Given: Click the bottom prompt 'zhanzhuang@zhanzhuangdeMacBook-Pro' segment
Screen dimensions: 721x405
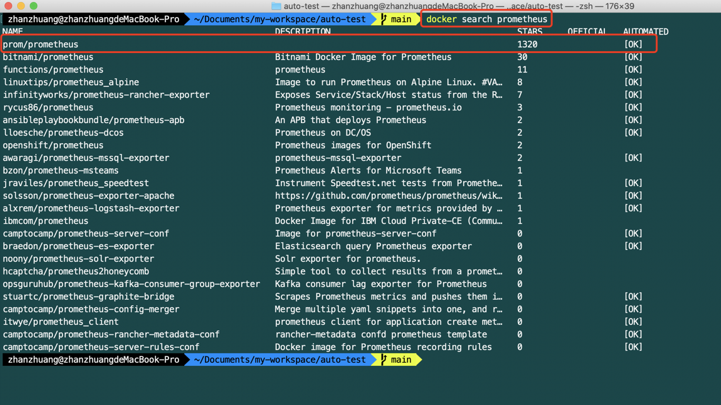Looking at the screenshot, I should [93, 360].
